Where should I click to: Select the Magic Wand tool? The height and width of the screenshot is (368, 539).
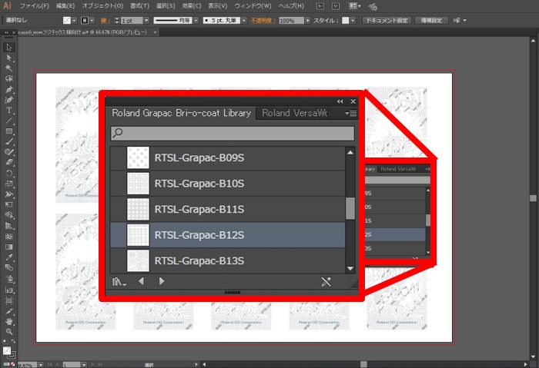(x=9, y=68)
